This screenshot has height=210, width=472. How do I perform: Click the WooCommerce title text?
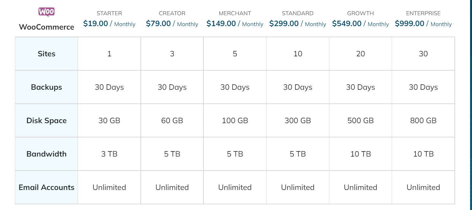click(x=46, y=27)
